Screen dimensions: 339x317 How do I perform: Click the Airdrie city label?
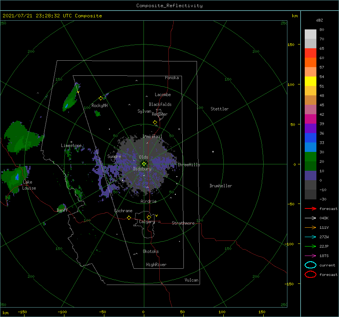pos(148,201)
